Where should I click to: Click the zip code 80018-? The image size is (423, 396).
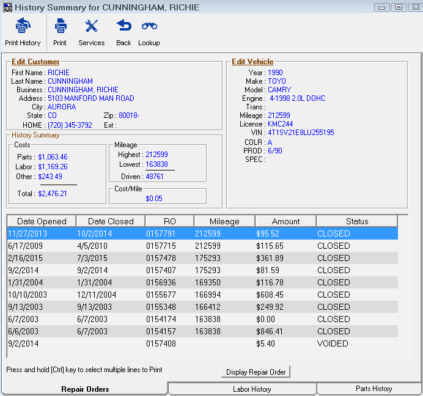[129, 116]
